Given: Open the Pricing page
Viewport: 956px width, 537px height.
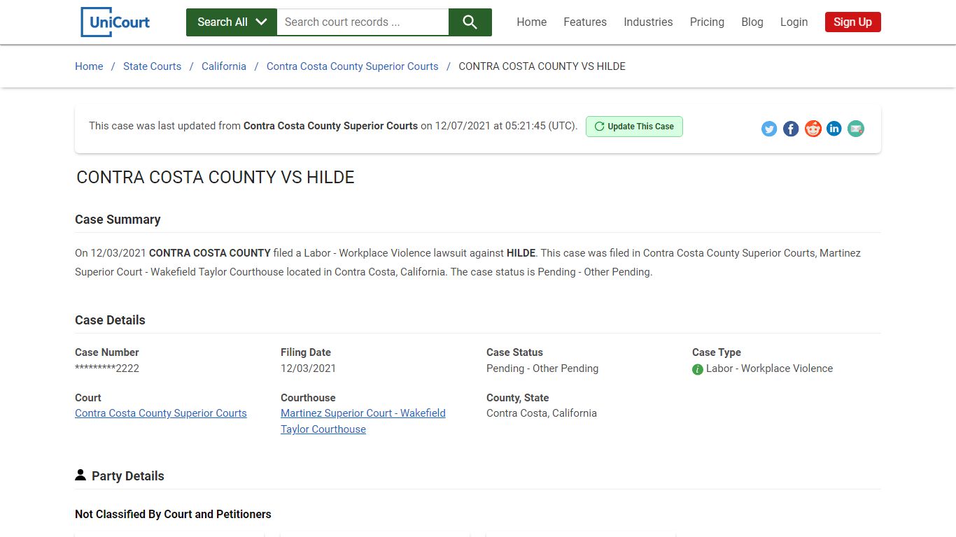Looking at the screenshot, I should (x=707, y=22).
